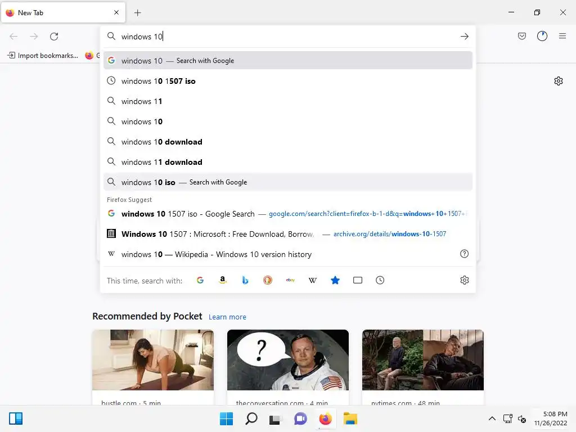Open a new tab with plus
The image size is (576, 432).
pos(137,12)
